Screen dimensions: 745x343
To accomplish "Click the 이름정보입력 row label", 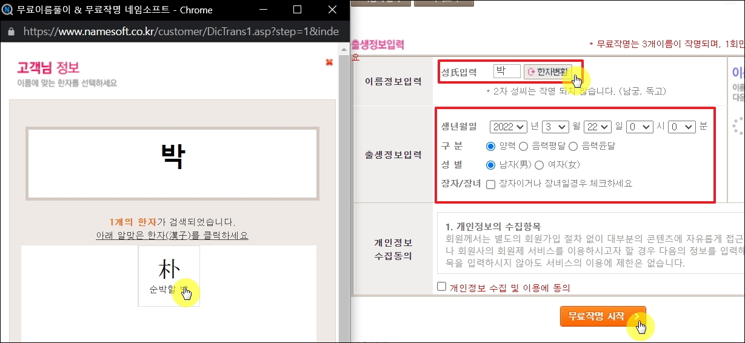I will click(x=393, y=81).
